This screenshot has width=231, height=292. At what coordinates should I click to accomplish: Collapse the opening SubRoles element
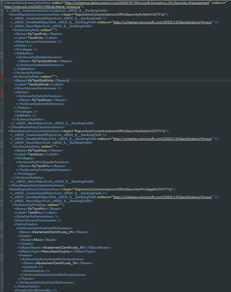[x=2, y=53]
